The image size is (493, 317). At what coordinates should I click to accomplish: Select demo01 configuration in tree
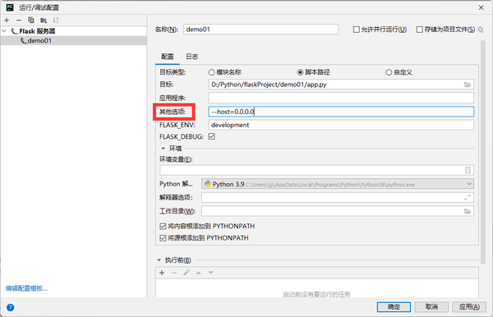[74, 40]
